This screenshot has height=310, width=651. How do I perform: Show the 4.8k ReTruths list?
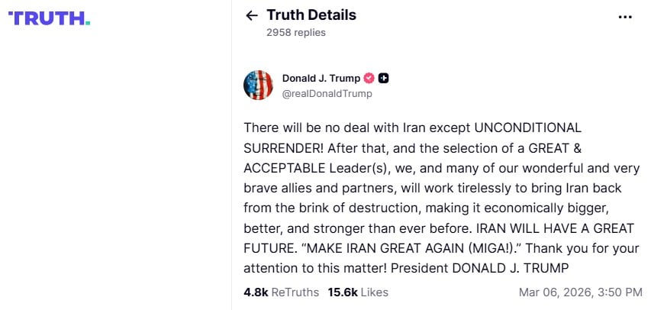[x=280, y=292]
